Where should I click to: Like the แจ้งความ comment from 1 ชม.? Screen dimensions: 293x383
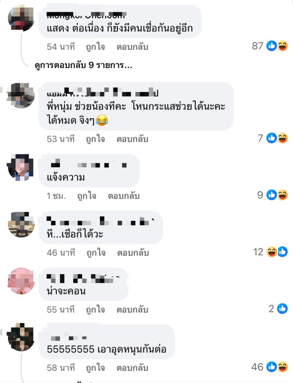pyautogui.click(x=87, y=196)
